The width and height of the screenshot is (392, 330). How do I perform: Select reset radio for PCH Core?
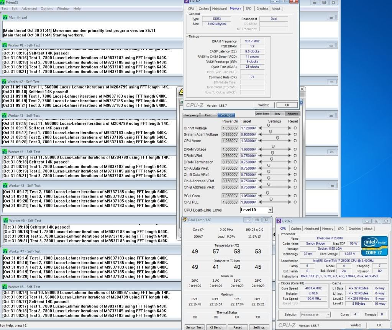[x=295, y=196]
